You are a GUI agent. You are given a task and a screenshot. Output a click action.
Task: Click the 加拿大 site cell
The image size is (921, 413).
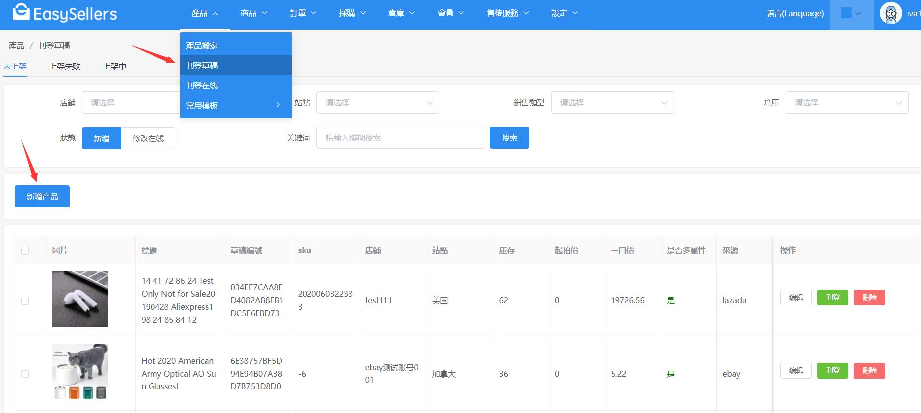[x=444, y=374]
